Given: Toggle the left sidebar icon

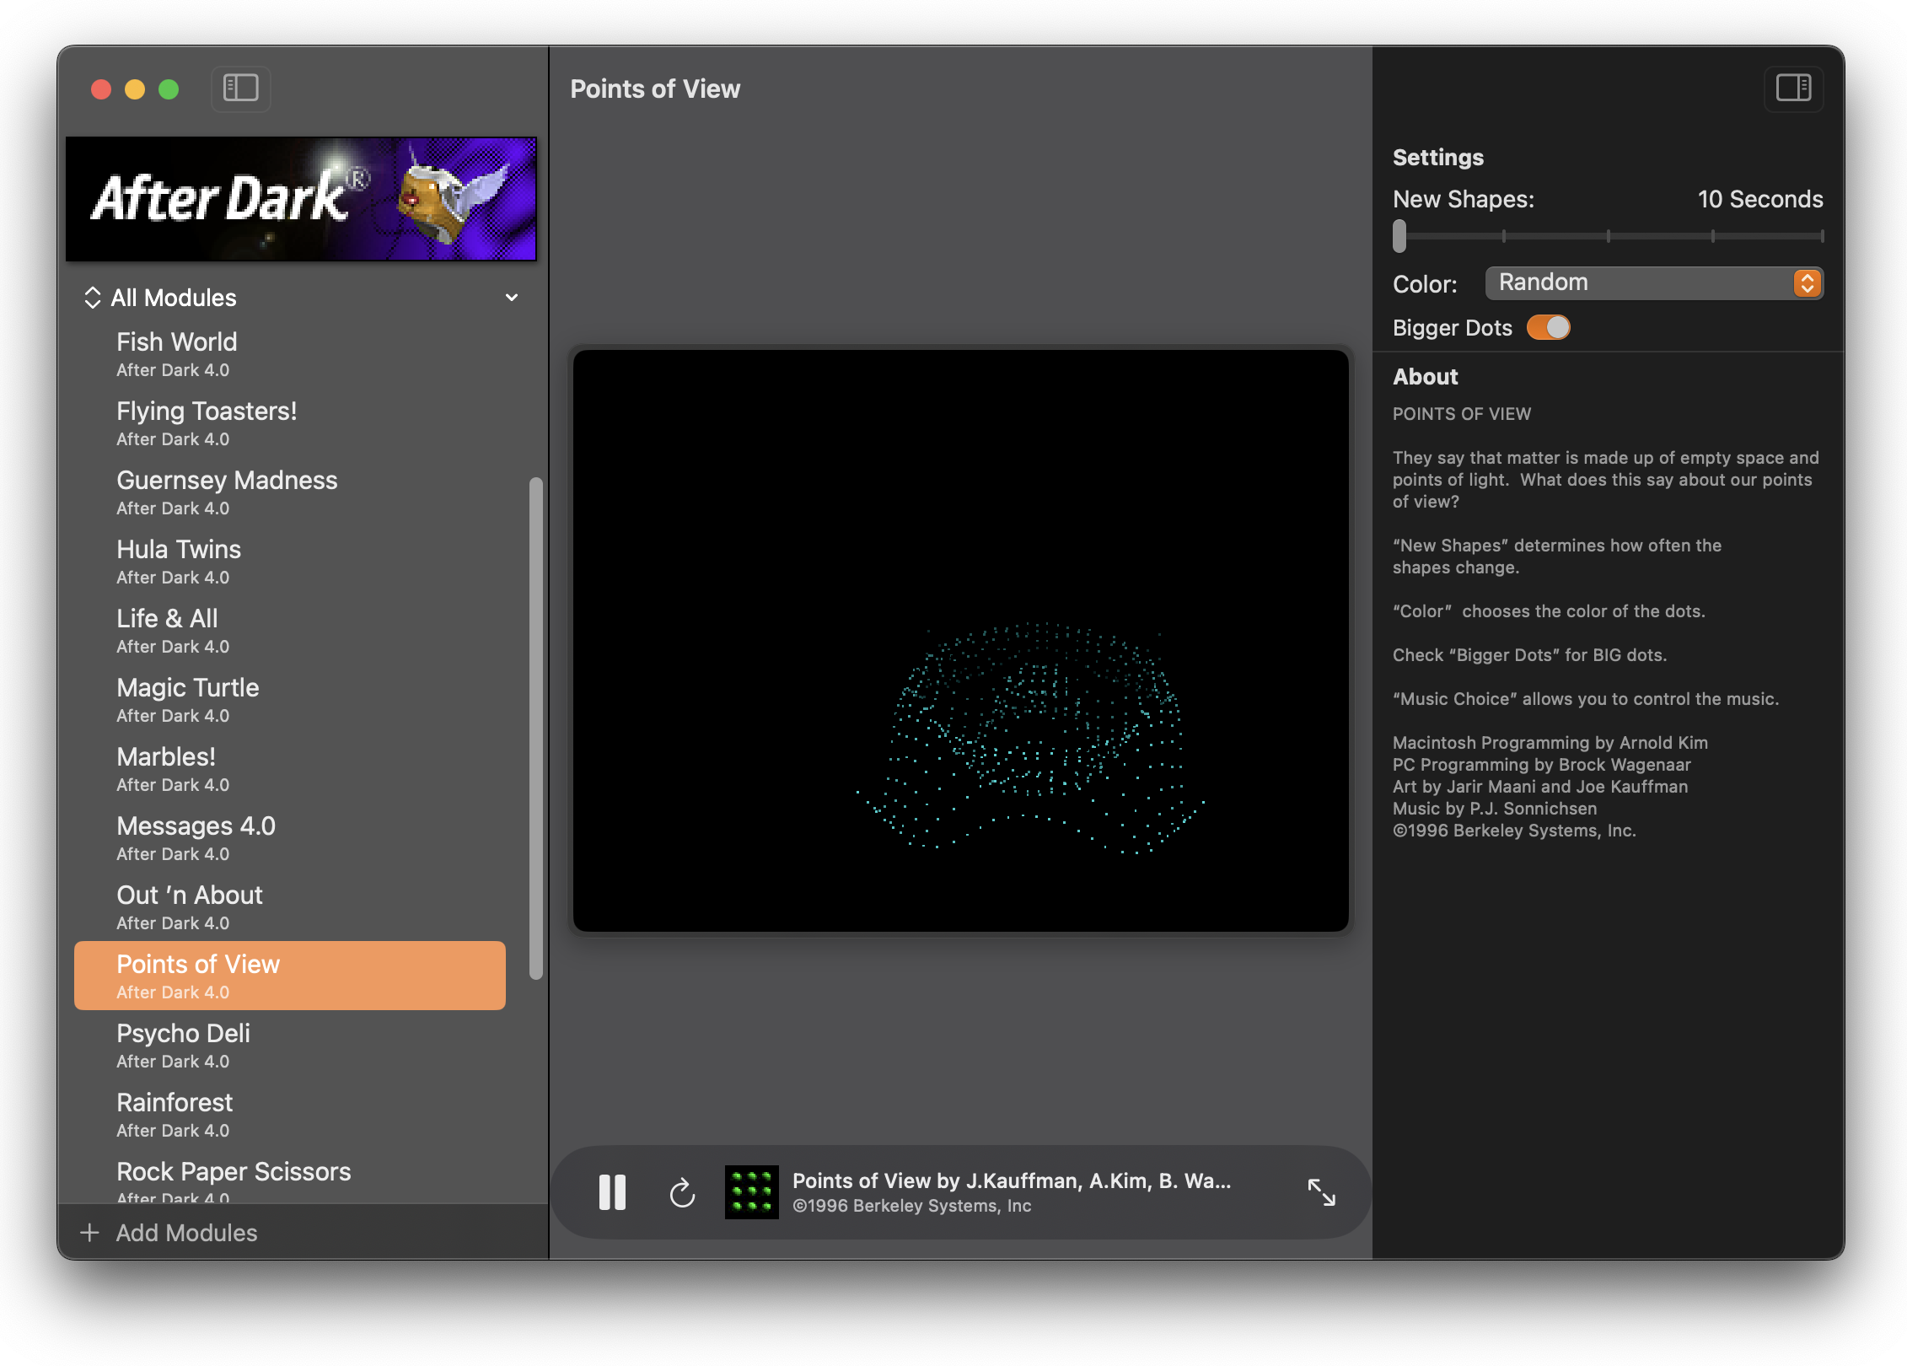Looking at the screenshot, I should coord(240,88).
